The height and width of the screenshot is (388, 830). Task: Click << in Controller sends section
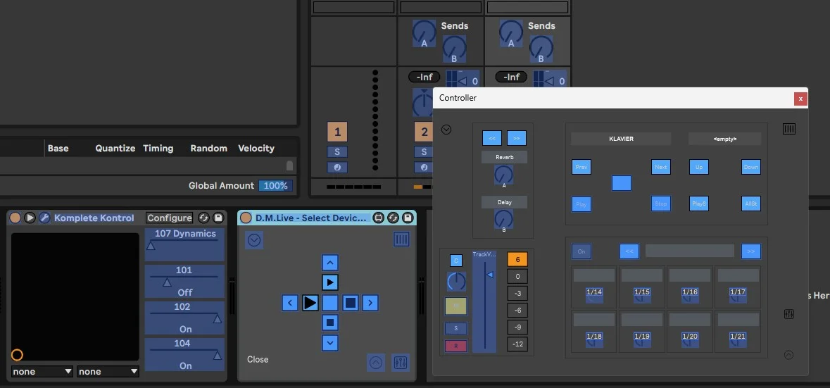[x=492, y=137]
